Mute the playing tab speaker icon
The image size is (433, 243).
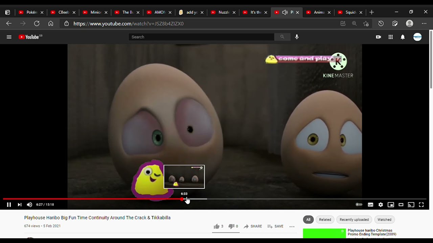coord(285,12)
